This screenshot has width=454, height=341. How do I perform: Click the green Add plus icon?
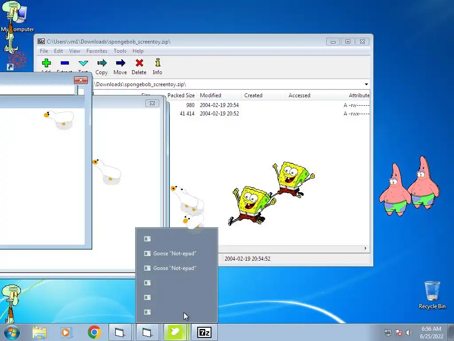46,63
